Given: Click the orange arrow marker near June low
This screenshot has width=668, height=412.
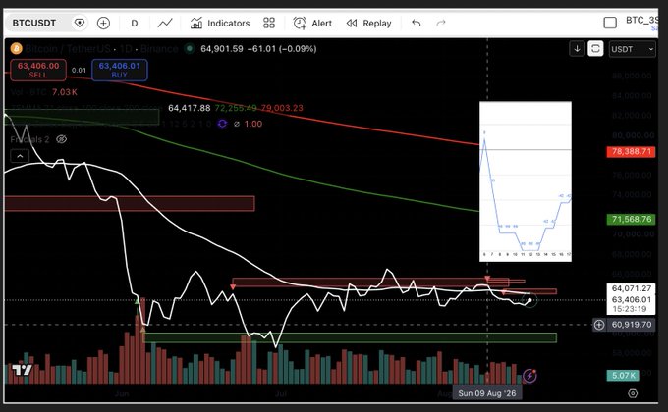Looking at the screenshot, I should pos(142,329).
